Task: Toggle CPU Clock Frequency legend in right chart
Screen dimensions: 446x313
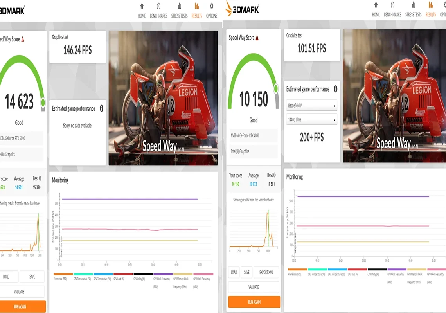Action: pos(397,276)
